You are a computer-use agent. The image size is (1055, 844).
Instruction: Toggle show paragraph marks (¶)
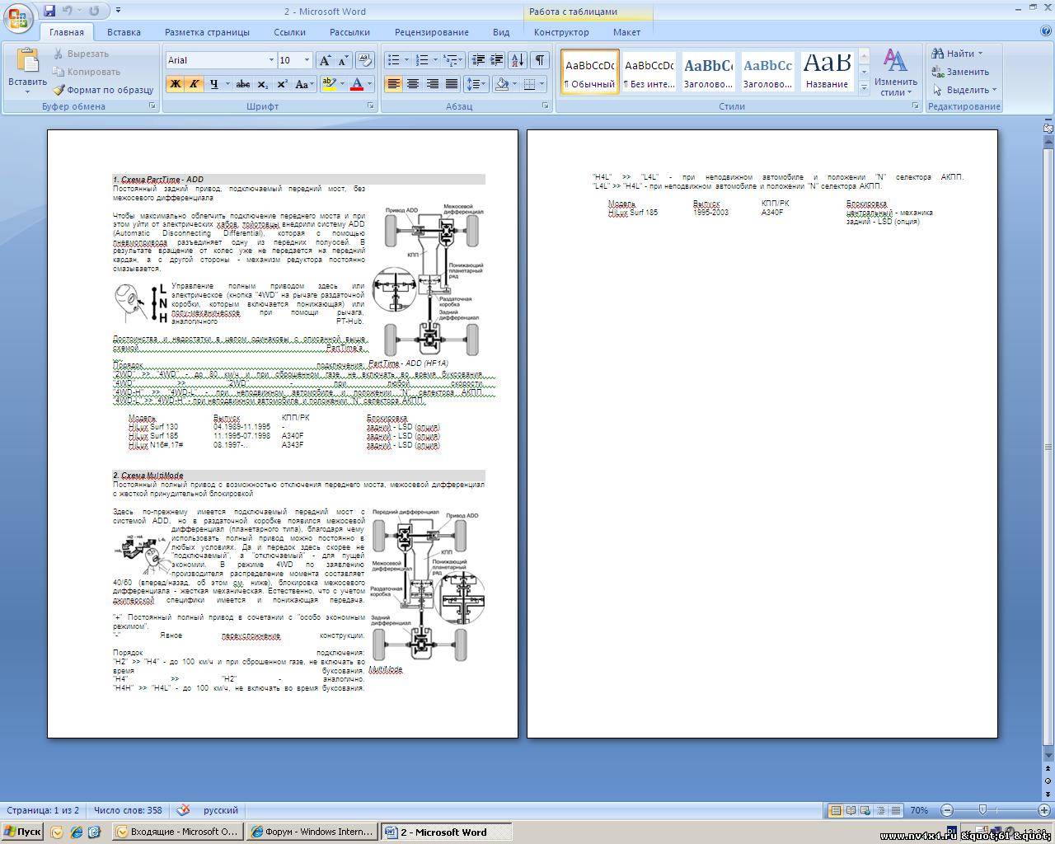click(540, 60)
